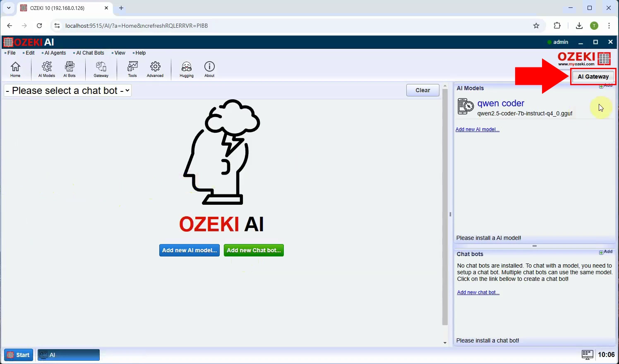619x364 pixels.
Task: Click the Add icon in AI Models panel
Action: click(x=606, y=86)
